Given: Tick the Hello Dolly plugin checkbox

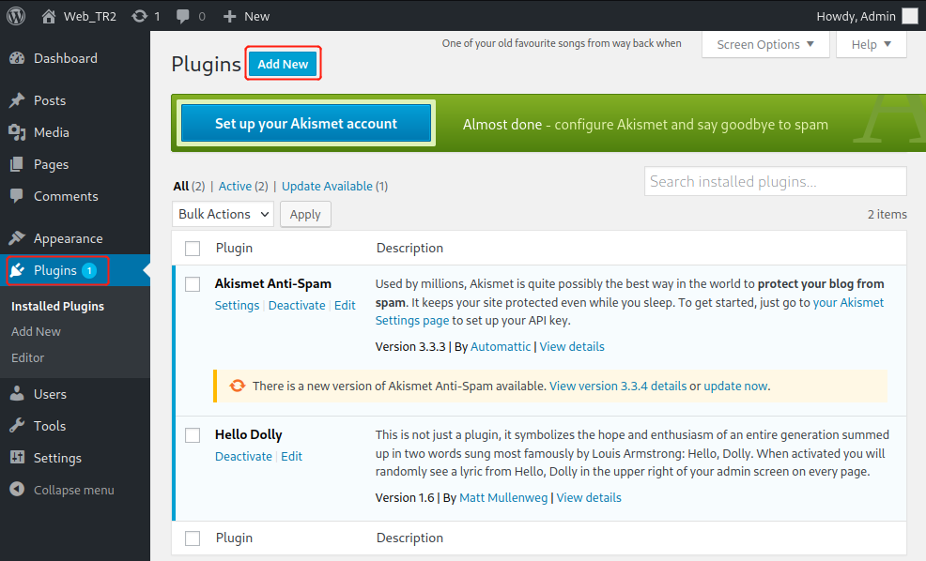Looking at the screenshot, I should click(x=193, y=435).
